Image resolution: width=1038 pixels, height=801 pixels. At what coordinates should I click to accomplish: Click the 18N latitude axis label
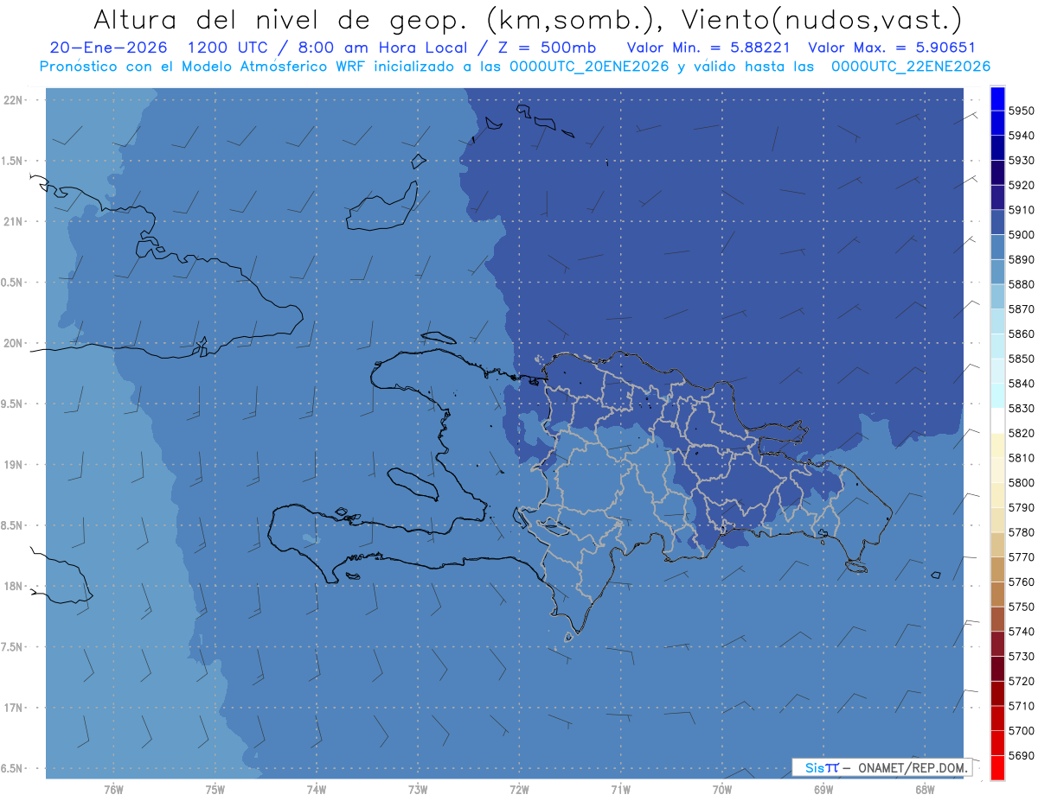(x=15, y=586)
